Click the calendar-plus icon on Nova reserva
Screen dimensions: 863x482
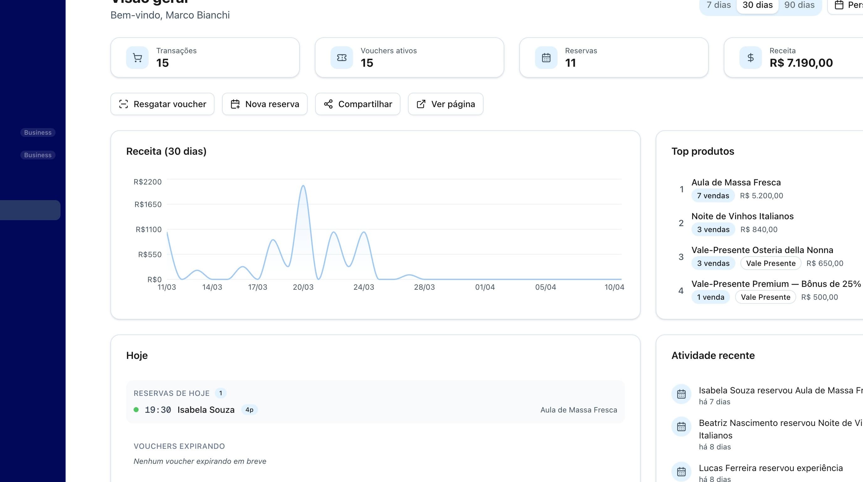(x=235, y=104)
